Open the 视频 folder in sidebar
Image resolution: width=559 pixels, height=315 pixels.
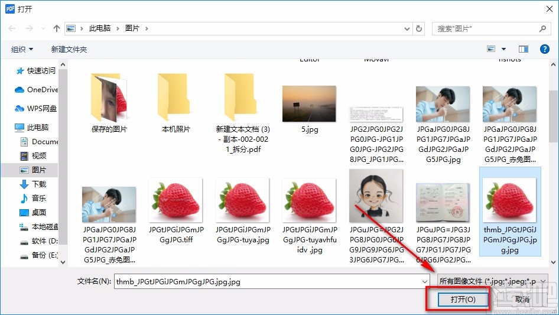33,155
